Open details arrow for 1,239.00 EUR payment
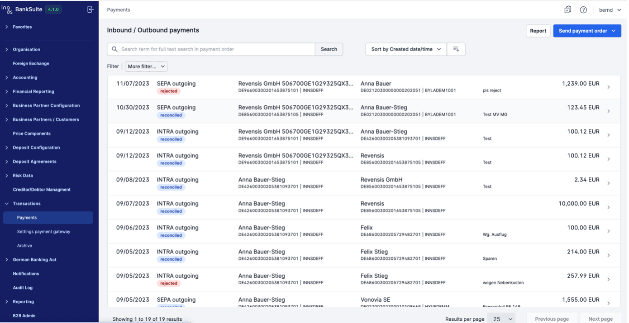 609,87
